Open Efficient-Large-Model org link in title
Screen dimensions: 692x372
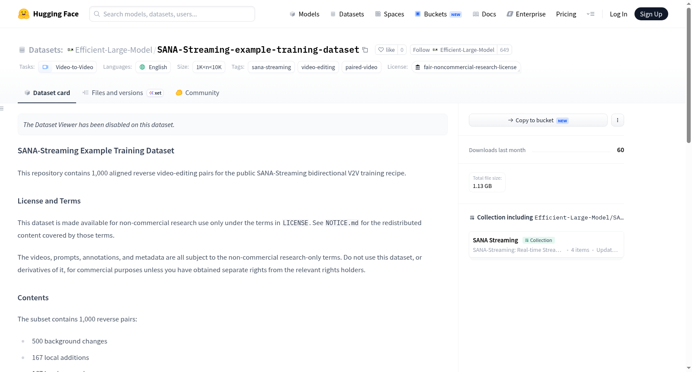pyautogui.click(x=114, y=50)
